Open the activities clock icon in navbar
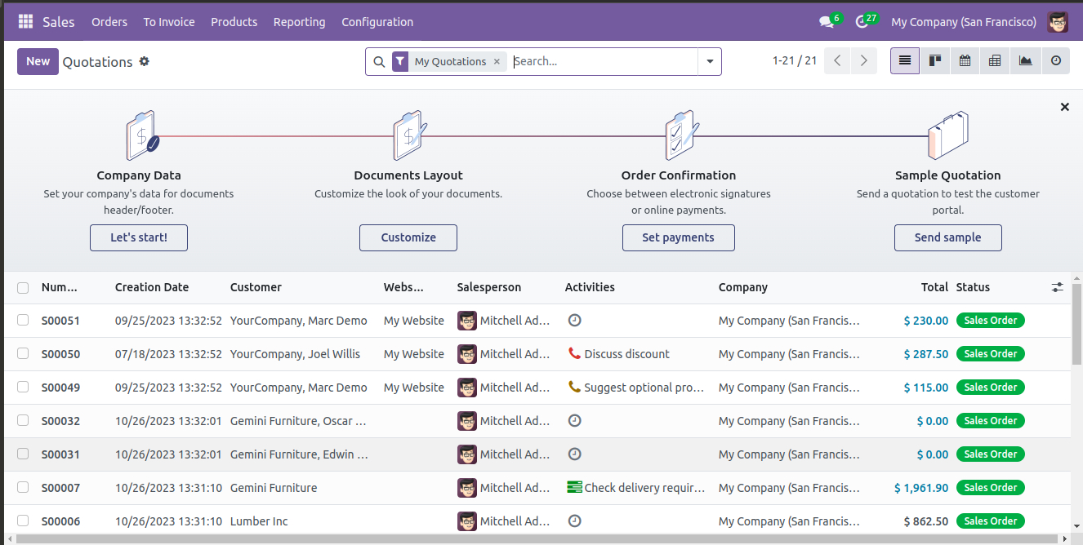The image size is (1083, 545). coord(862,22)
